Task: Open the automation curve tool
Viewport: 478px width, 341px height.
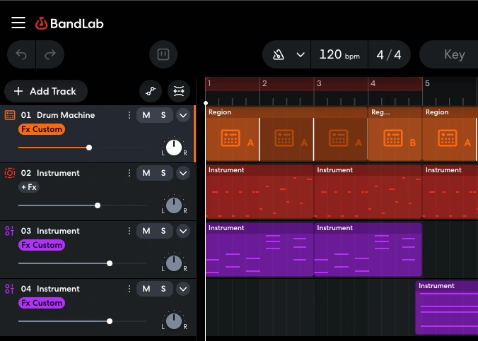Action: [150, 91]
